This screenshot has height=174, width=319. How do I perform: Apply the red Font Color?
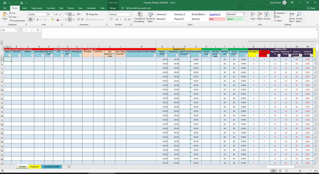coord(58,19)
